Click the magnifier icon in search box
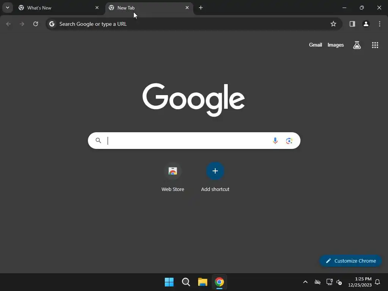The image size is (388, 291). 98,141
